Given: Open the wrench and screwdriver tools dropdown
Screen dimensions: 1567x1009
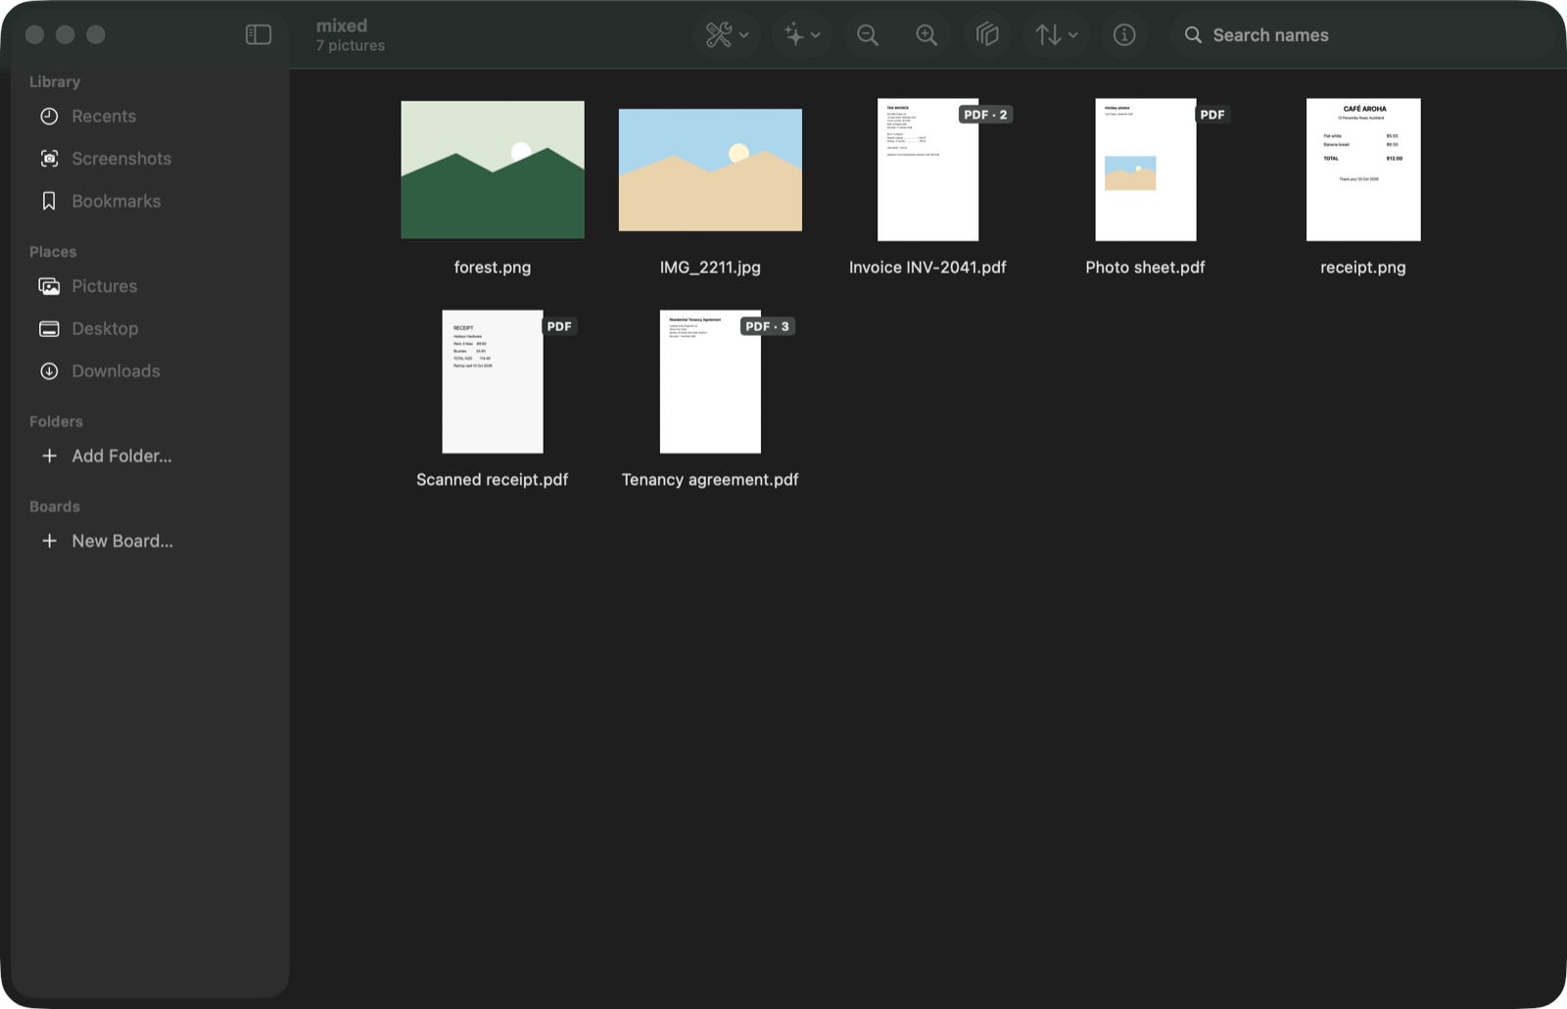Looking at the screenshot, I should pyautogui.click(x=727, y=35).
